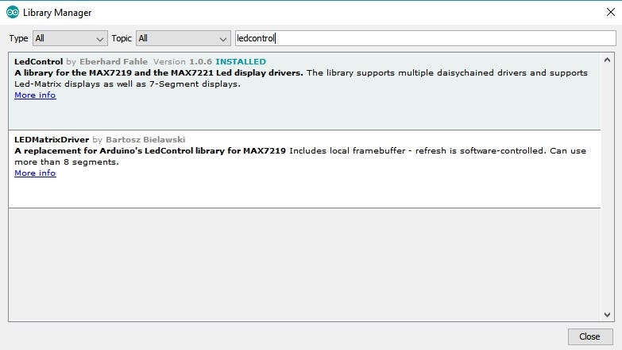622x350 pixels.
Task: Click the INSTALLED status label
Action: 241,61
